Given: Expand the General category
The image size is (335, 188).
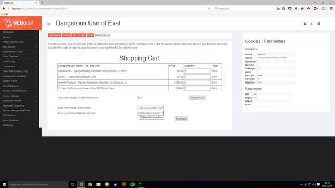Looking at the screenshot, I should coord(19,37).
